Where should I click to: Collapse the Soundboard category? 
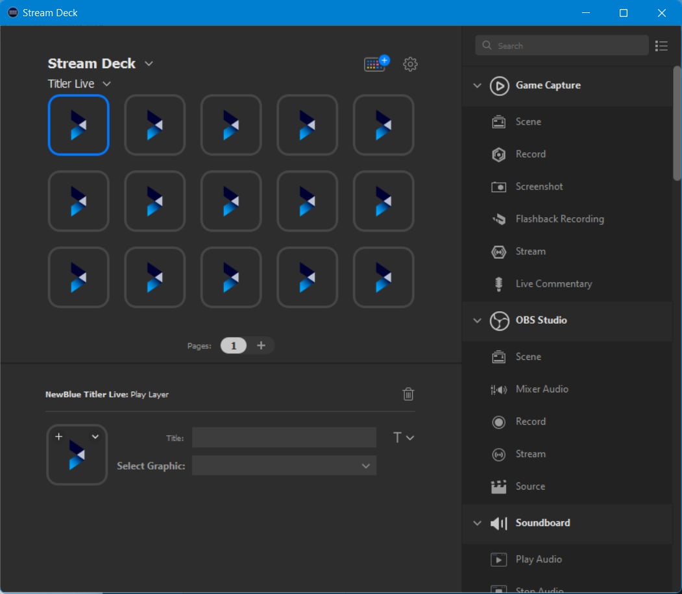477,523
